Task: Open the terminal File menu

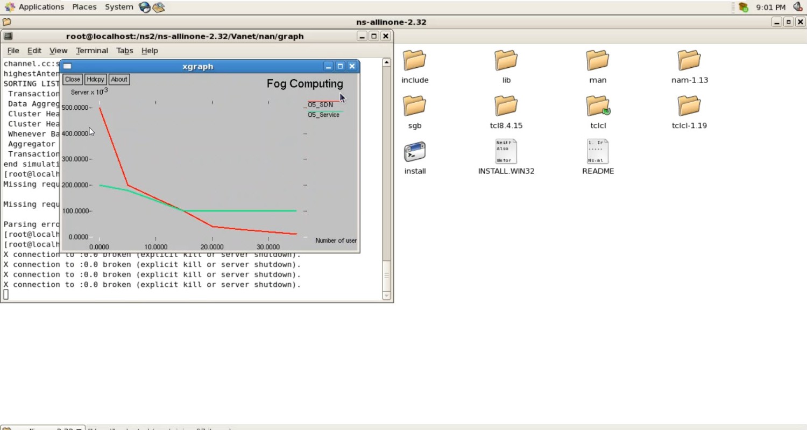Action: coord(13,51)
